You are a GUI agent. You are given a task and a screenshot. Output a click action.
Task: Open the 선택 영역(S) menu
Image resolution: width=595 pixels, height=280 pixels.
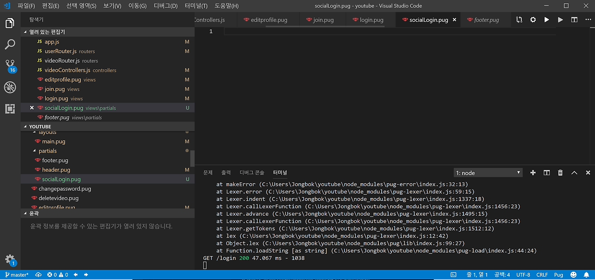click(x=81, y=6)
